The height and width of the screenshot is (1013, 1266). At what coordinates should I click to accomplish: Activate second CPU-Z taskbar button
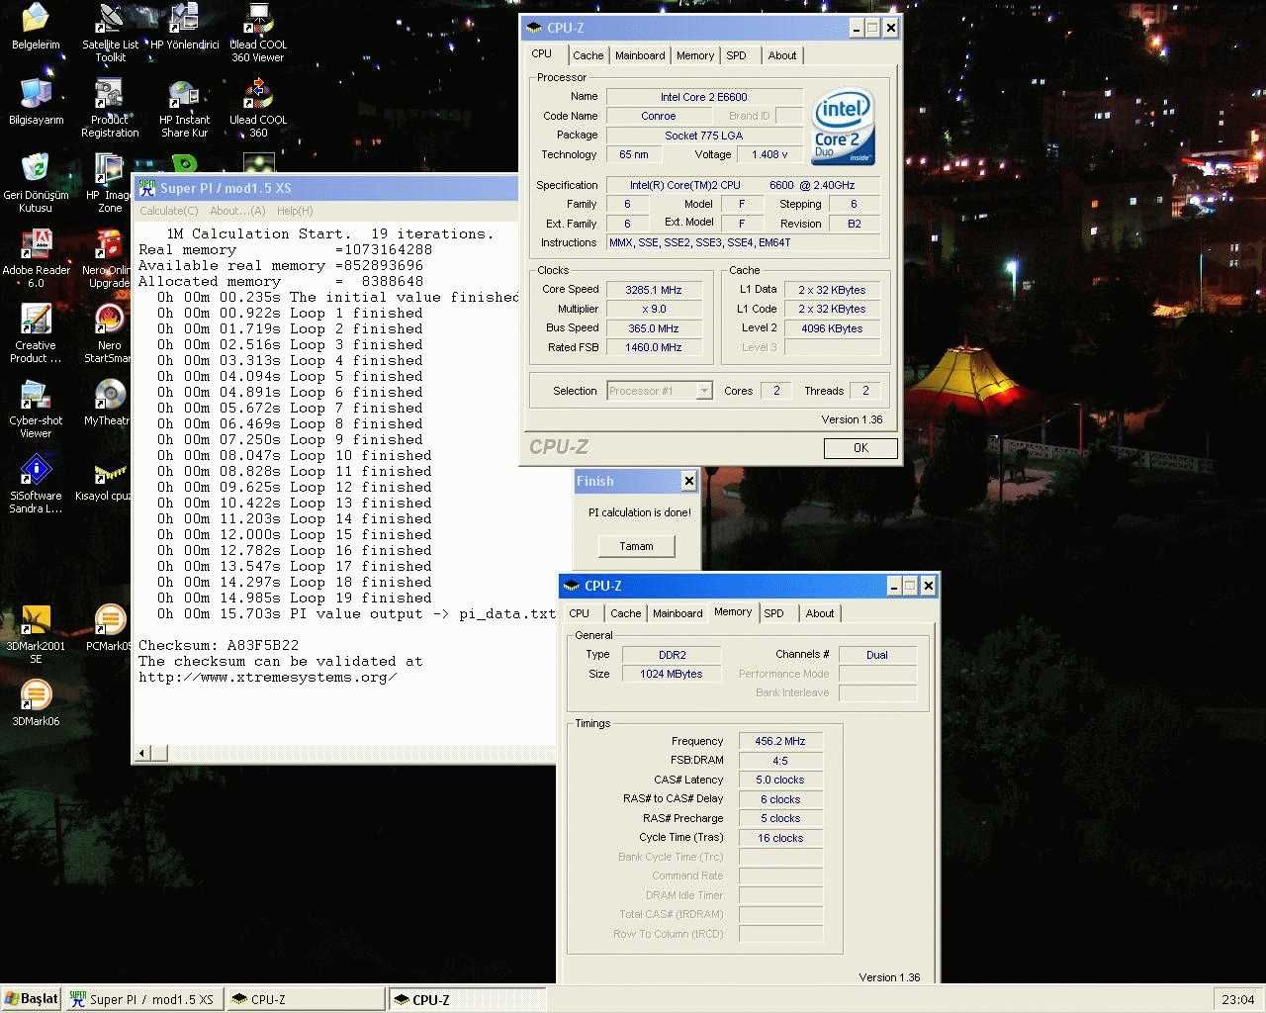tap(466, 999)
